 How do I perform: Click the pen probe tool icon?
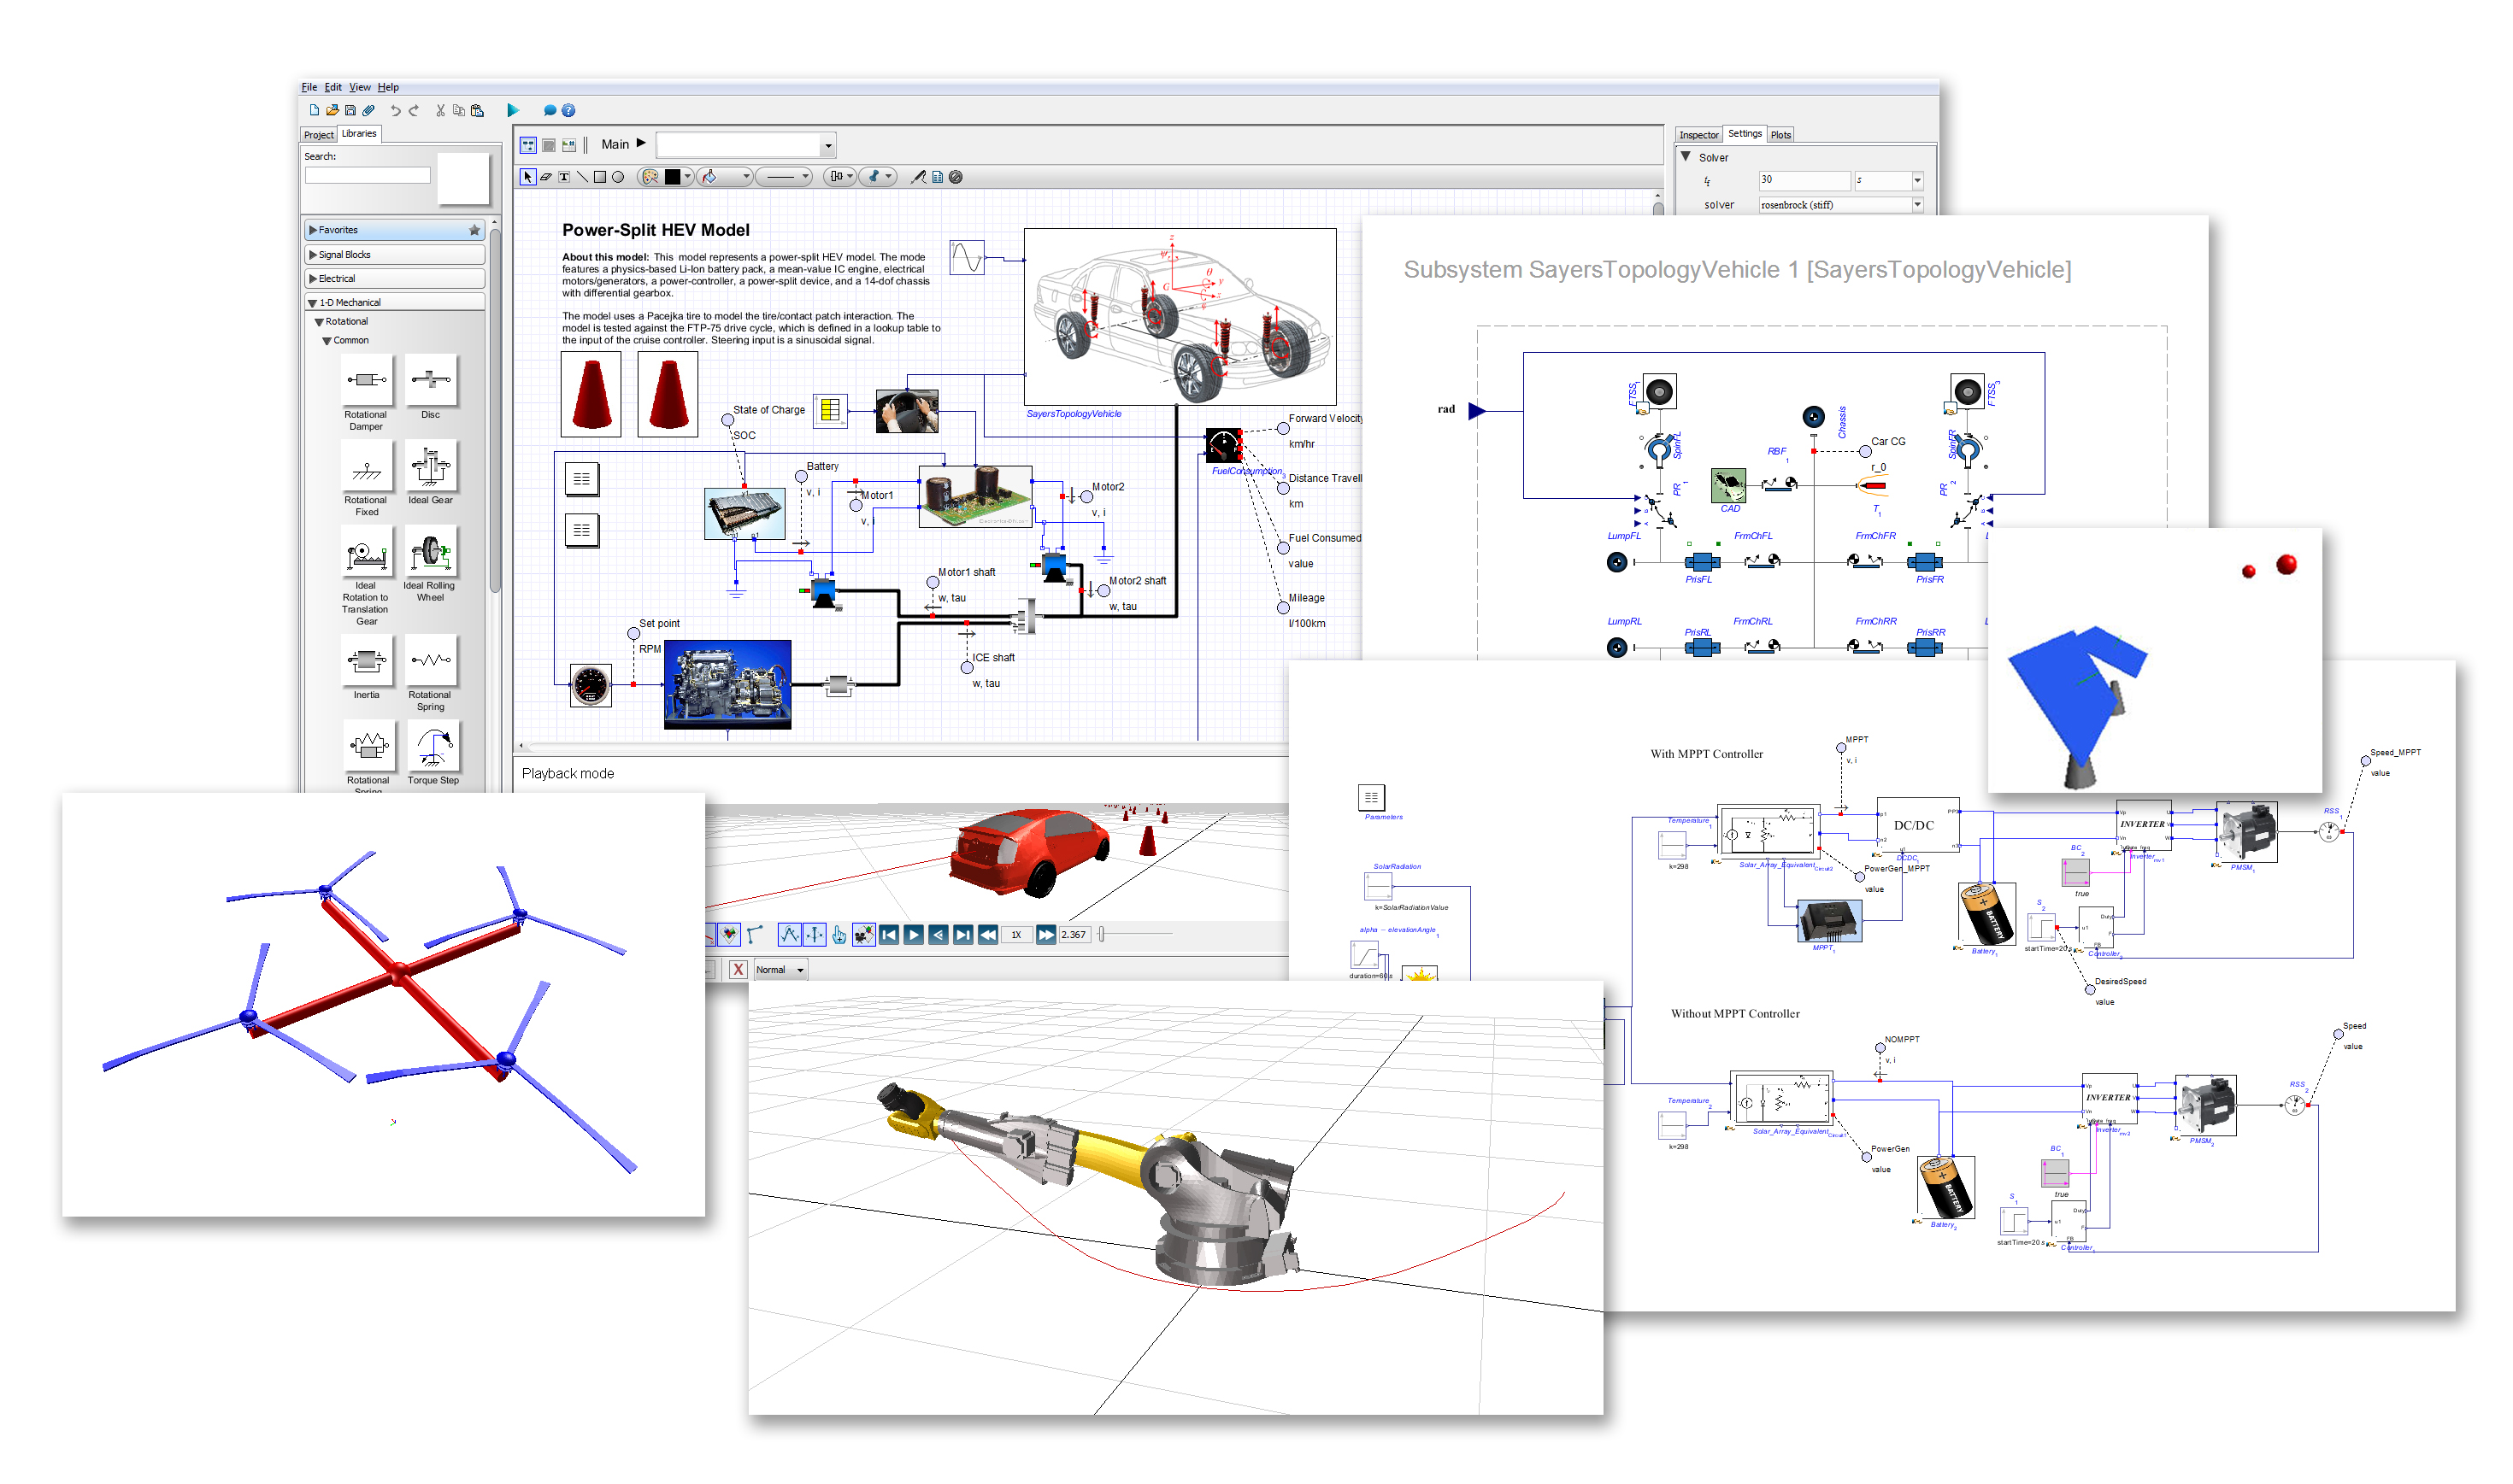tap(918, 177)
